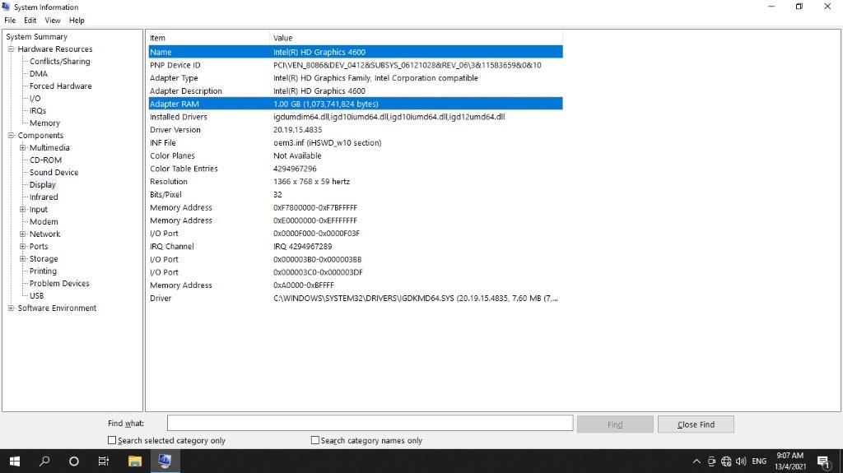Screen dimensions: 843x473
Task: Open network globe tray icon
Action: (726, 461)
